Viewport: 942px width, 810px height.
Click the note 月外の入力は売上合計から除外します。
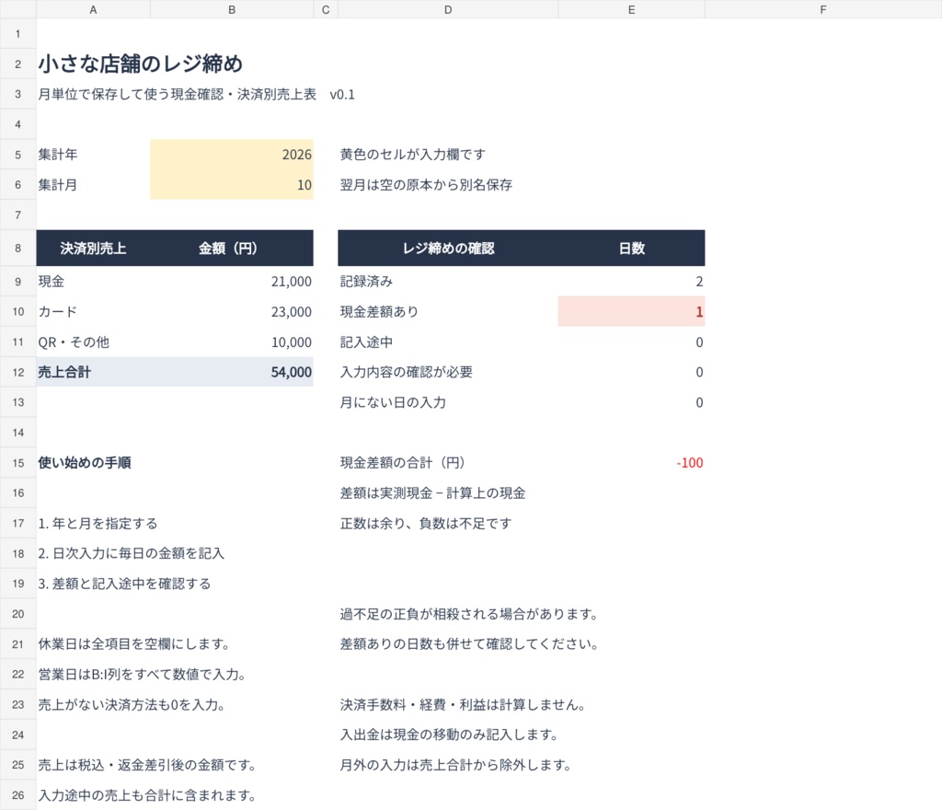(x=456, y=765)
